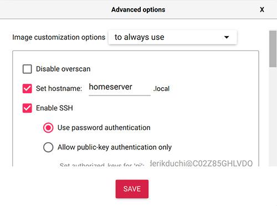This screenshot has height=206, width=277.
Task: Select the Use password authentication radio button
Action: [x=48, y=128]
